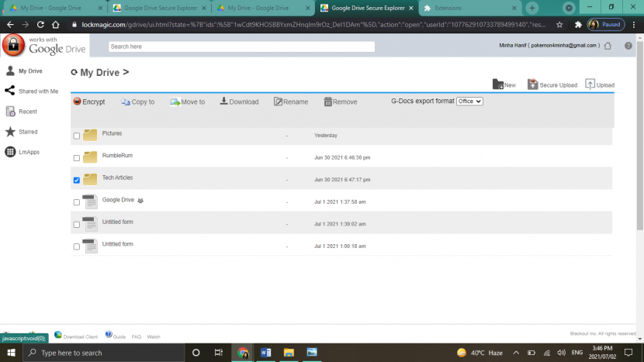Viewport: 644px width, 362px height.
Task: Open Word from the taskbar
Action: 265,353
